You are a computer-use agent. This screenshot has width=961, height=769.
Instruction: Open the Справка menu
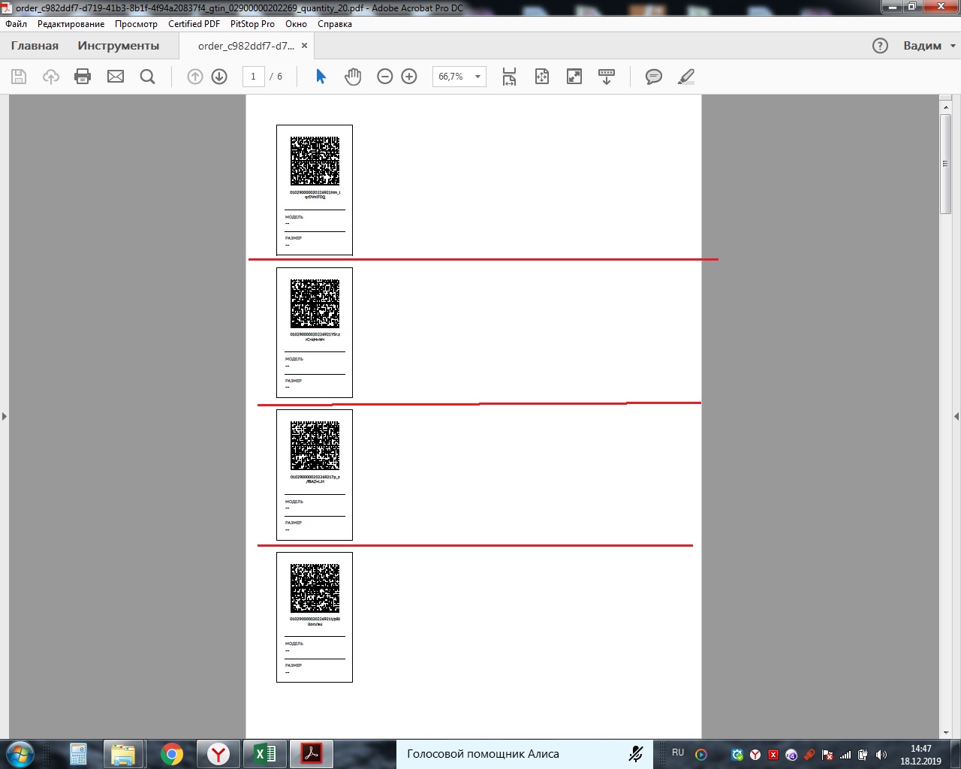(335, 24)
